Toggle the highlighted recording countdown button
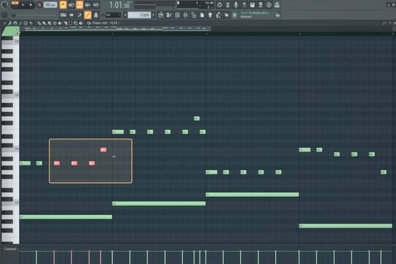 click(79, 5)
